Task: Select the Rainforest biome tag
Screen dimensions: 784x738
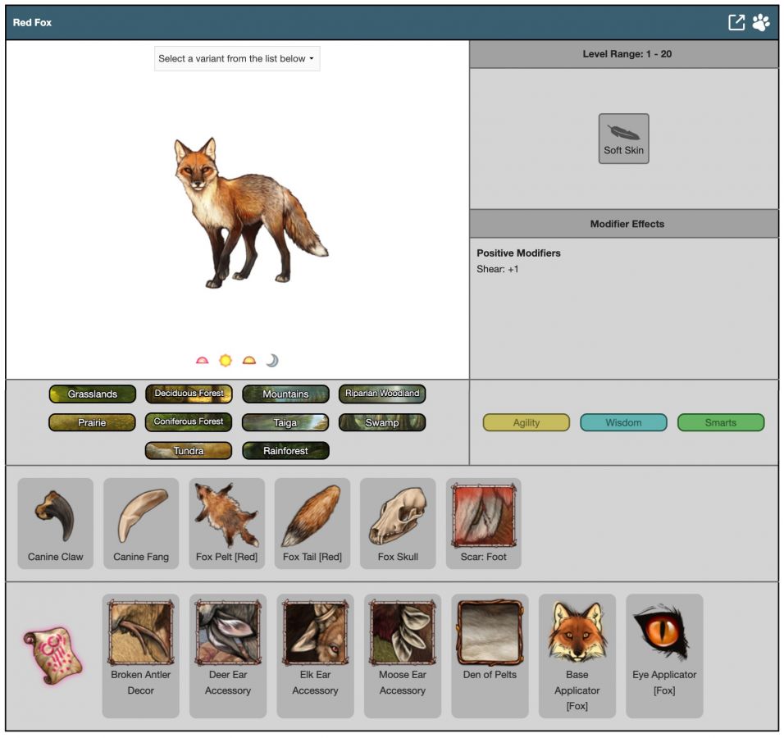Action: click(285, 451)
